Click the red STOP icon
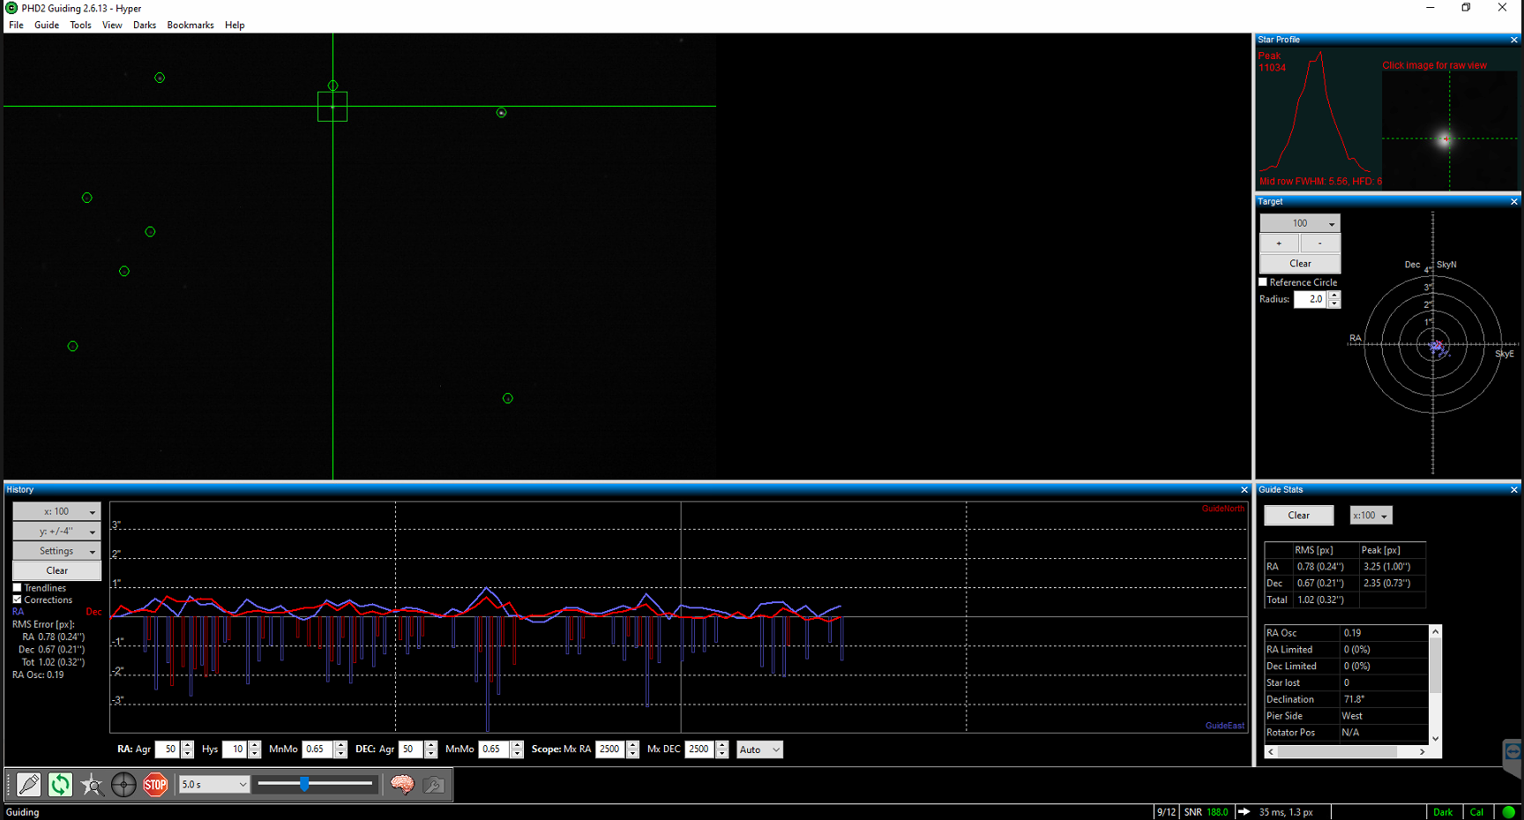 point(155,784)
